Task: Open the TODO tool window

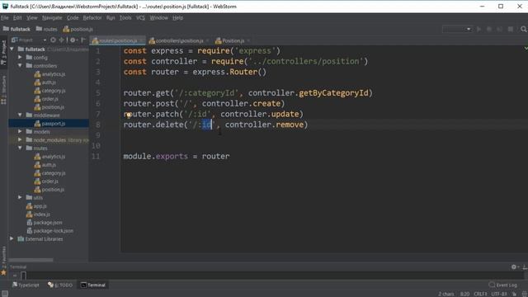Action: point(60,285)
